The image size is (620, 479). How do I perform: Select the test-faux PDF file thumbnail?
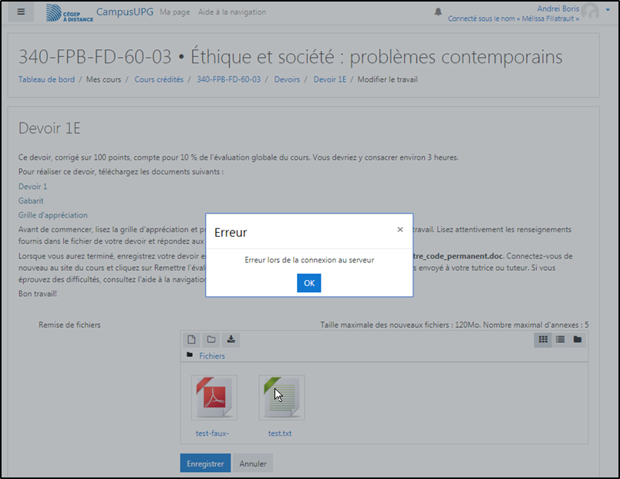point(214,398)
